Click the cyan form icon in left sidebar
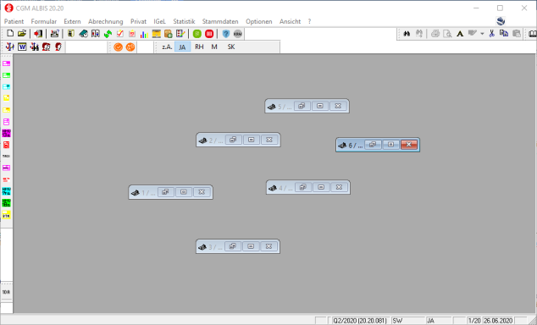Image resolution: width=537 pixels, height=325 pixels. (7, 87)
